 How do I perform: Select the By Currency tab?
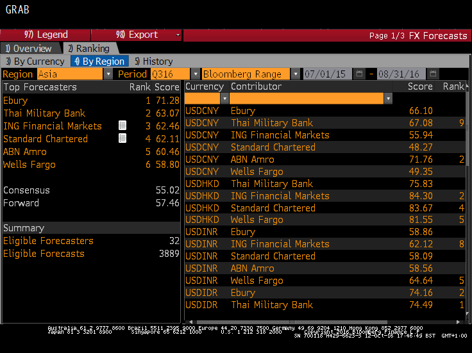tap(35, 62)
